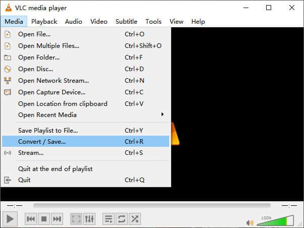
Task: Minimize the VLC window
Action: [x=246, y=8]
